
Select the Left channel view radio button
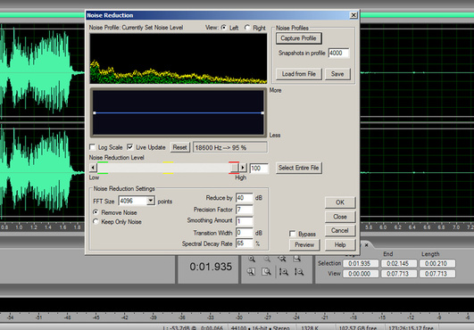(224, 27)
